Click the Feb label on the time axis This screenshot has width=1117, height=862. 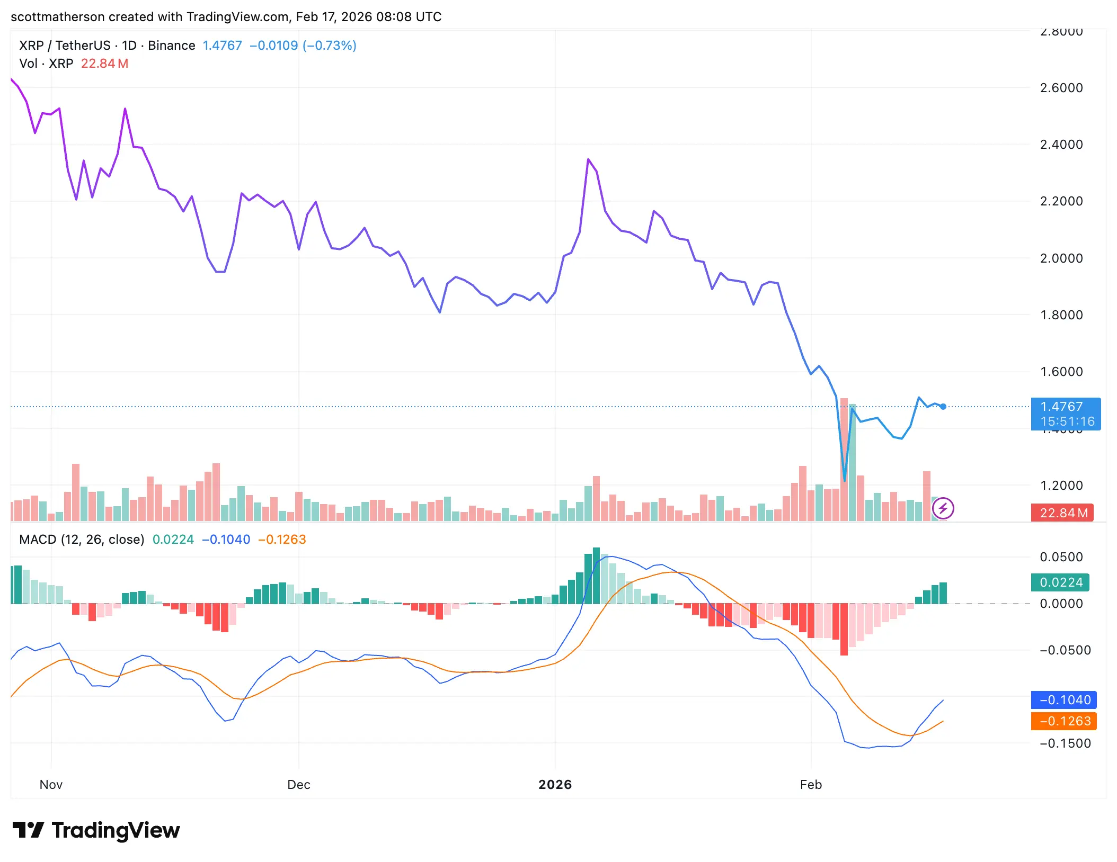[x=811, y=785]
